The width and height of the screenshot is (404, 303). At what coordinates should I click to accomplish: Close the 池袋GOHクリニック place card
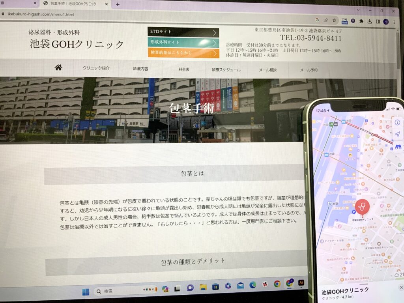click(401, 287)
